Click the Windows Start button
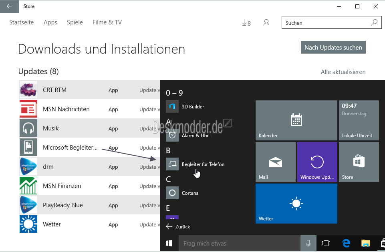385x252 pixels. tap(169, 243)
